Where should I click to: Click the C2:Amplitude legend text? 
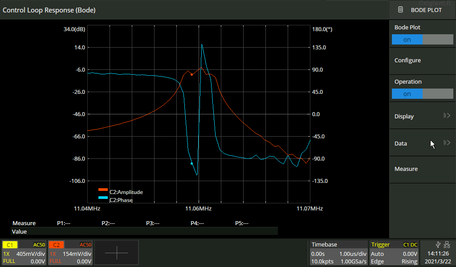pyautogui.click(x=126, y=192)
